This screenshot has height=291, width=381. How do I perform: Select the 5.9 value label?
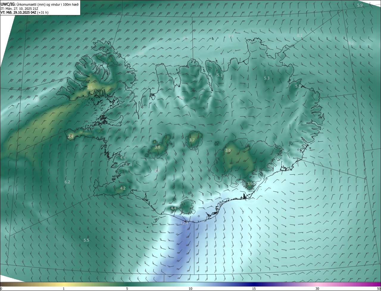point(360,5)
